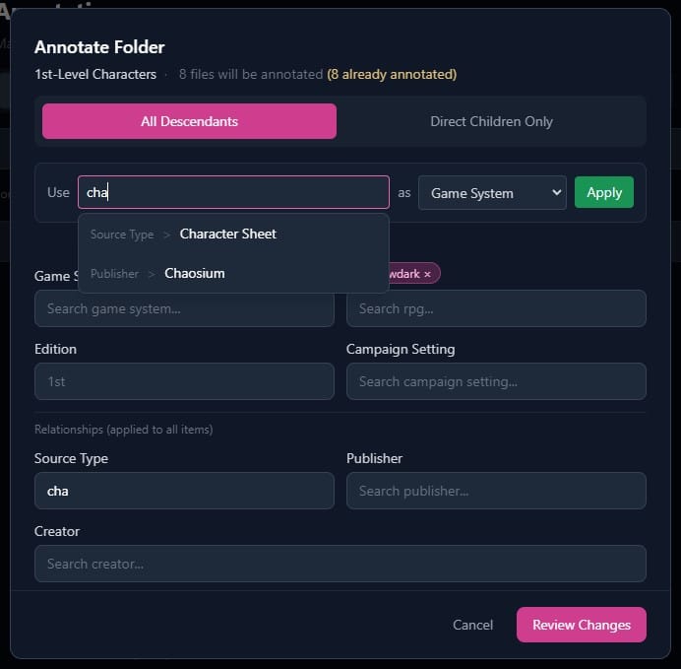
Task: Focus the Edition input field
Action: pos(184,381)
